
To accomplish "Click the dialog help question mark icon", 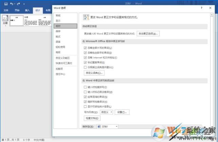I will tap(201, 7).
